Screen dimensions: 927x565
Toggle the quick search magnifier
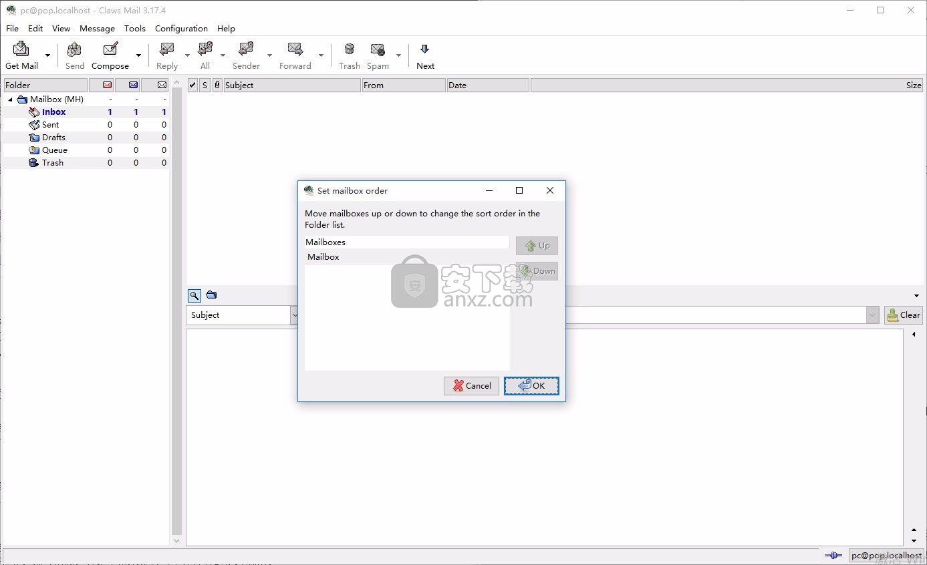pos(194,295)
